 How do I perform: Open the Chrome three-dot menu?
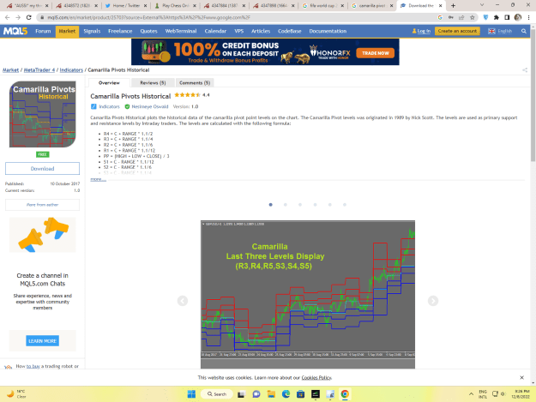528,17
